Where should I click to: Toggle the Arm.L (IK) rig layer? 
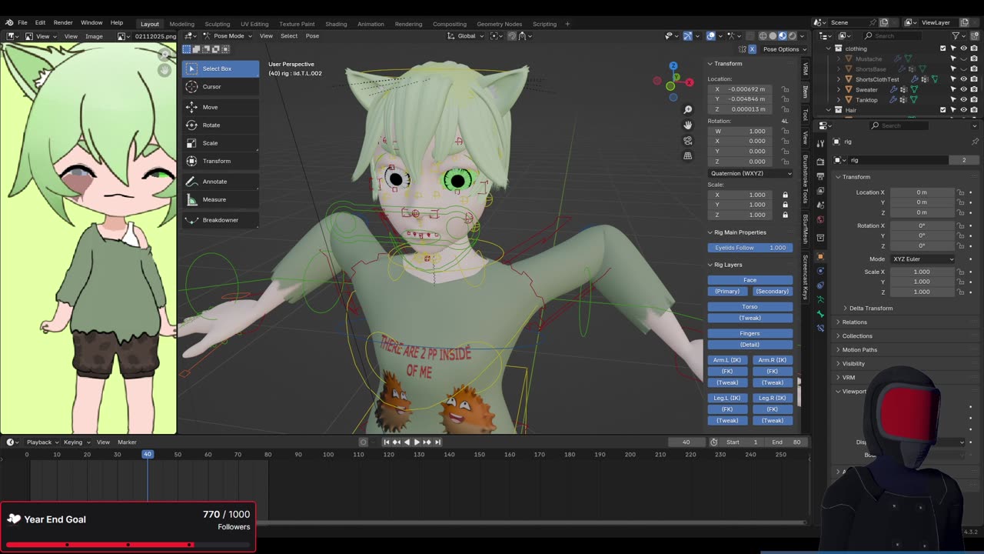click(x=727, y=360)
